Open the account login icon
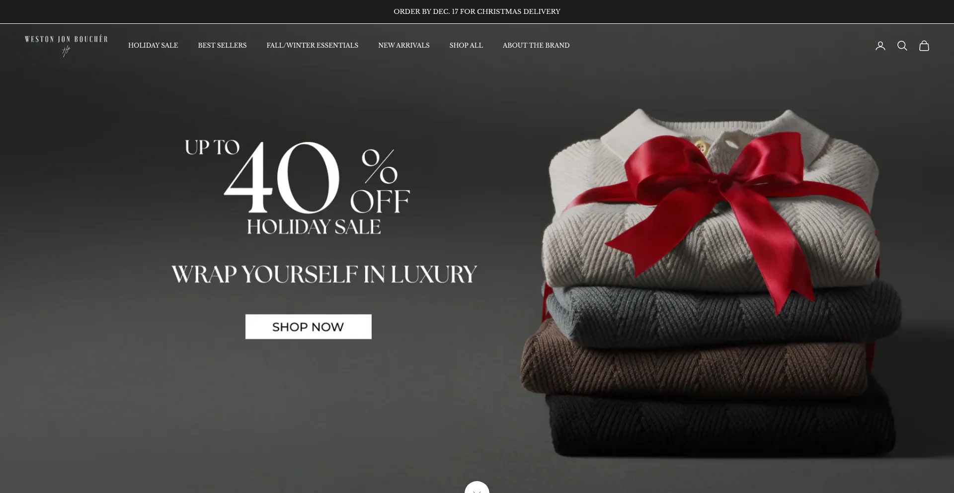954x493 pixels. click(x=880, y=46)
